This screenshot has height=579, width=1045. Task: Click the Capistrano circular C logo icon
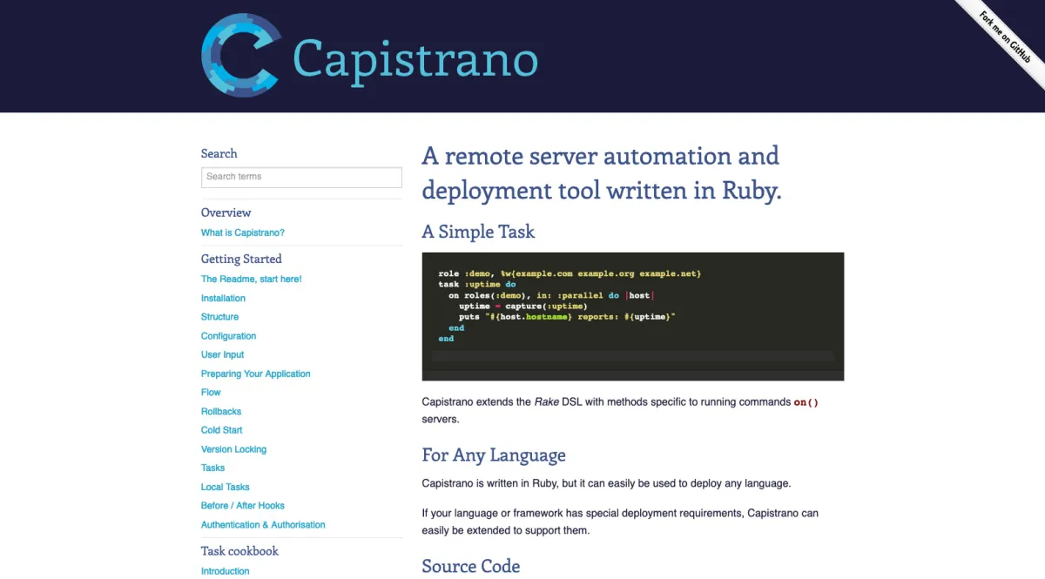240,56
